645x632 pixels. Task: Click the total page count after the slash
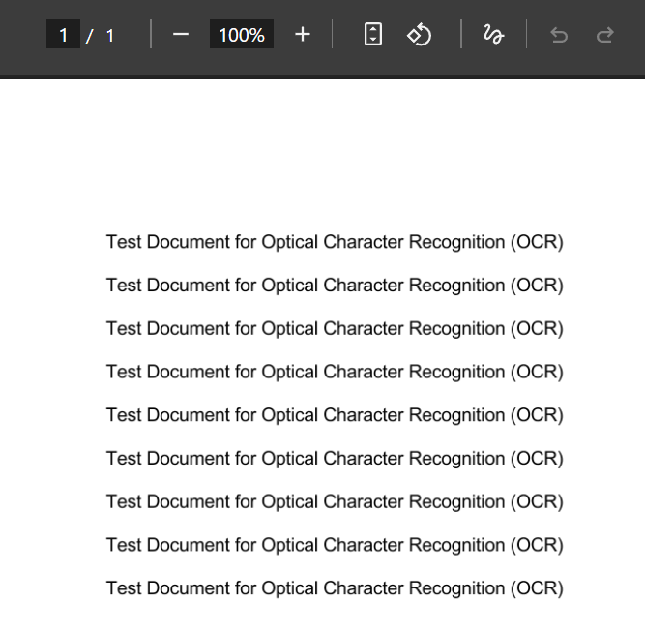[109, 35]
